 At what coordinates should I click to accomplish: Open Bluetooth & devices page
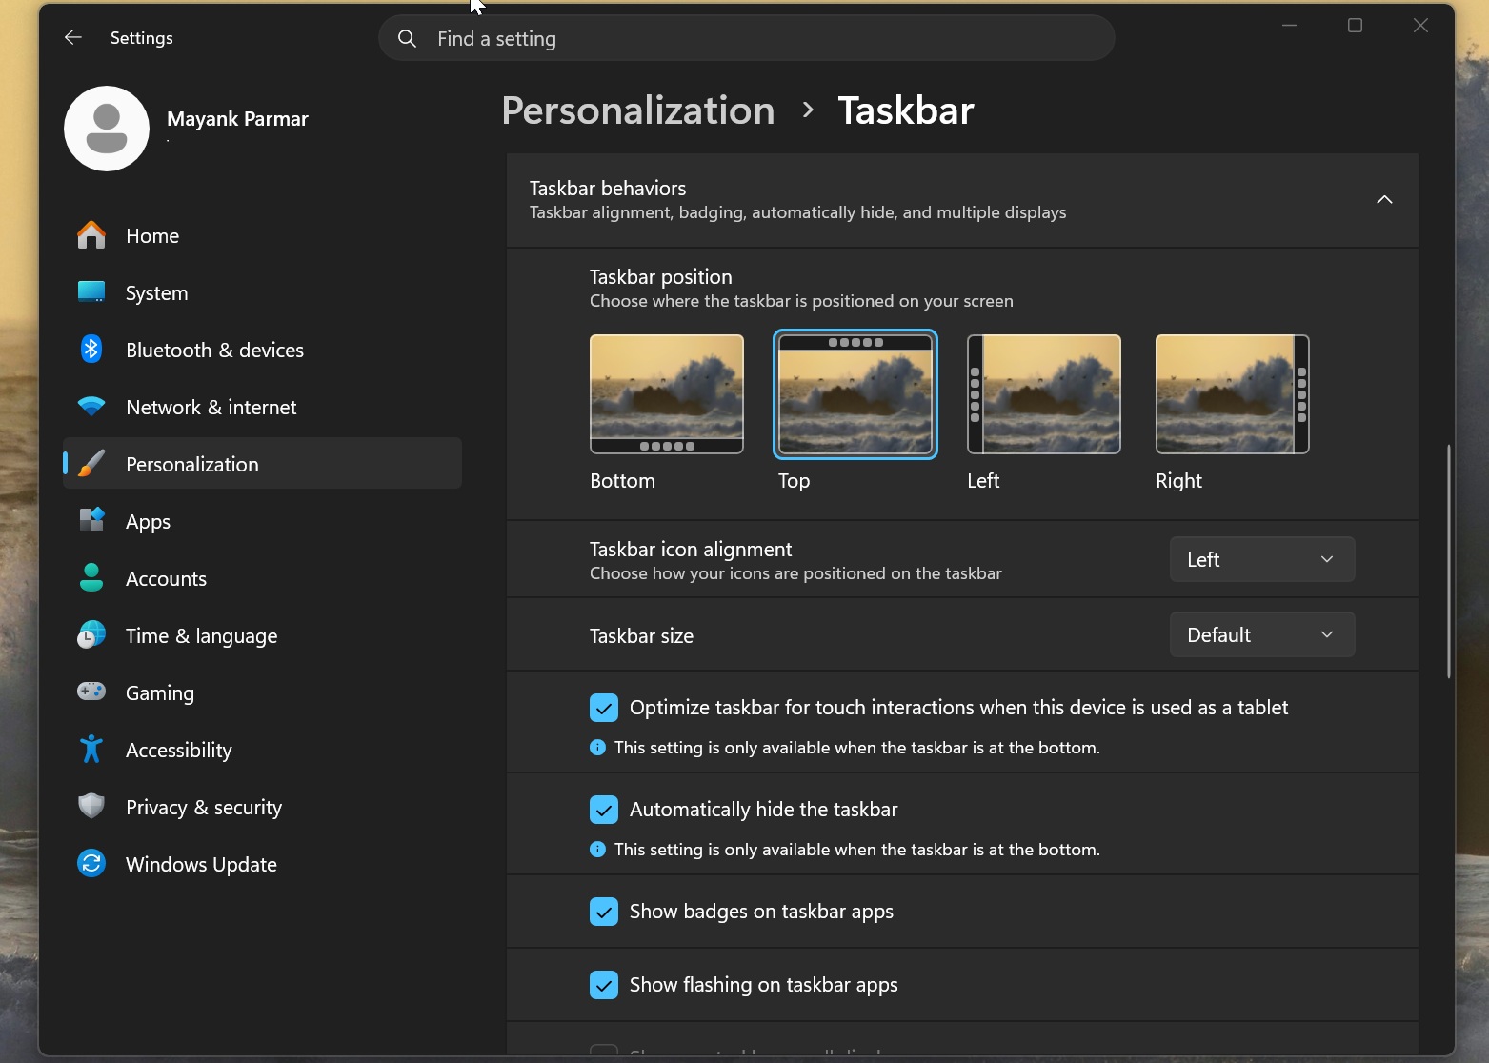pyautogui.click(x=262, y=350)
